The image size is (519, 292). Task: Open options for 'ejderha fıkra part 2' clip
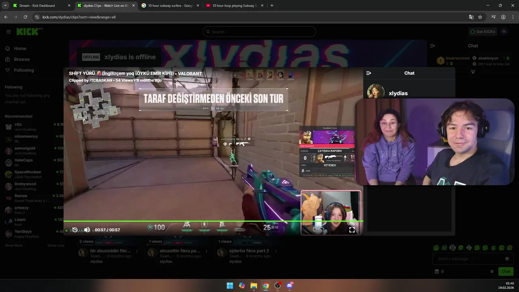pyautogui.click(x=276, y=251)
